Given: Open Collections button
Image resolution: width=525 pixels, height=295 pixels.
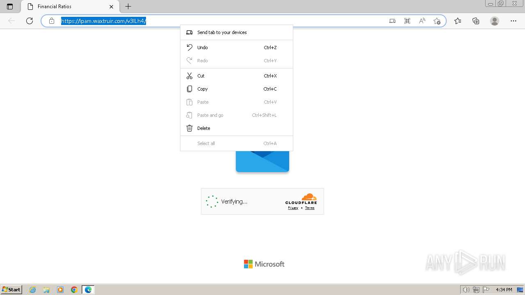Looking at the screenshot, I should point(476,21).
